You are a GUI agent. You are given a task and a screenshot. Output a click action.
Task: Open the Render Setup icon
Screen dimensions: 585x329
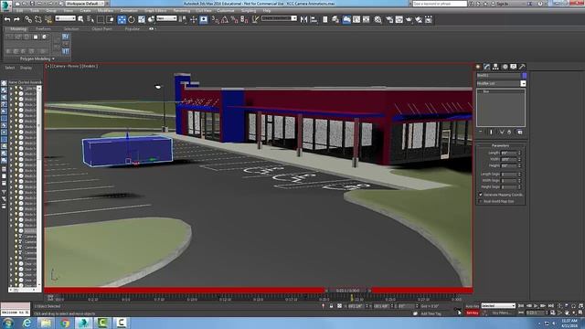pyautogui.click(x=389, y=20)
